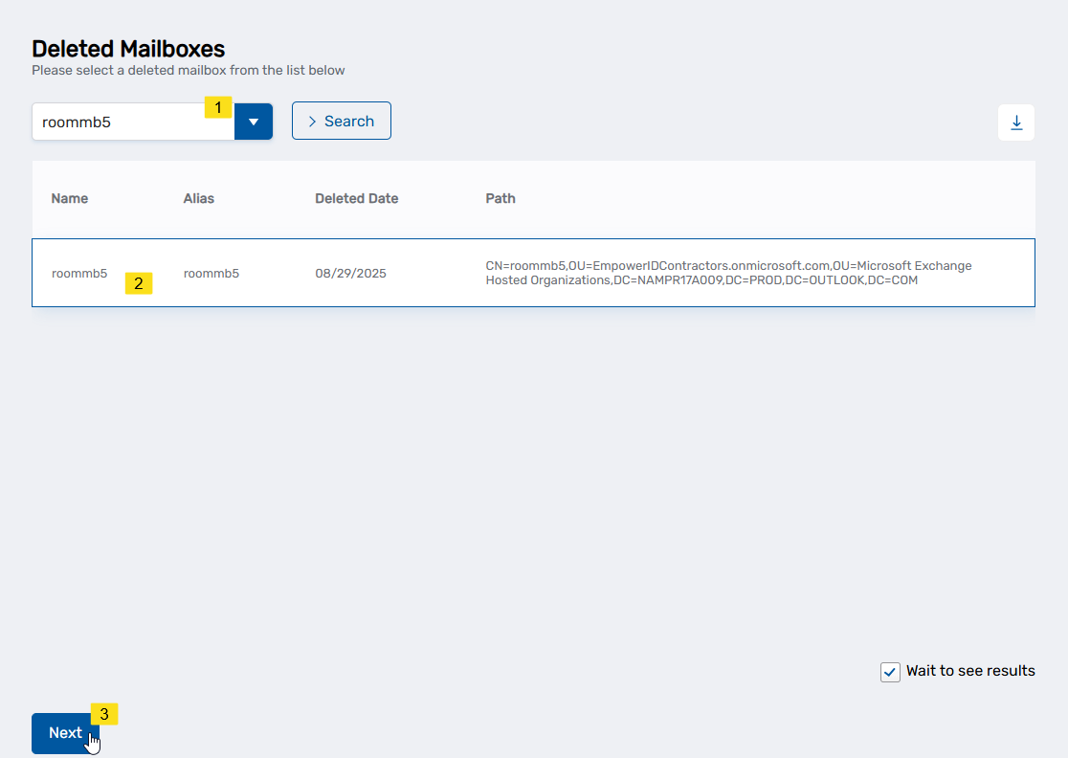Sort by the Path column header

click(x=501, y=199)
